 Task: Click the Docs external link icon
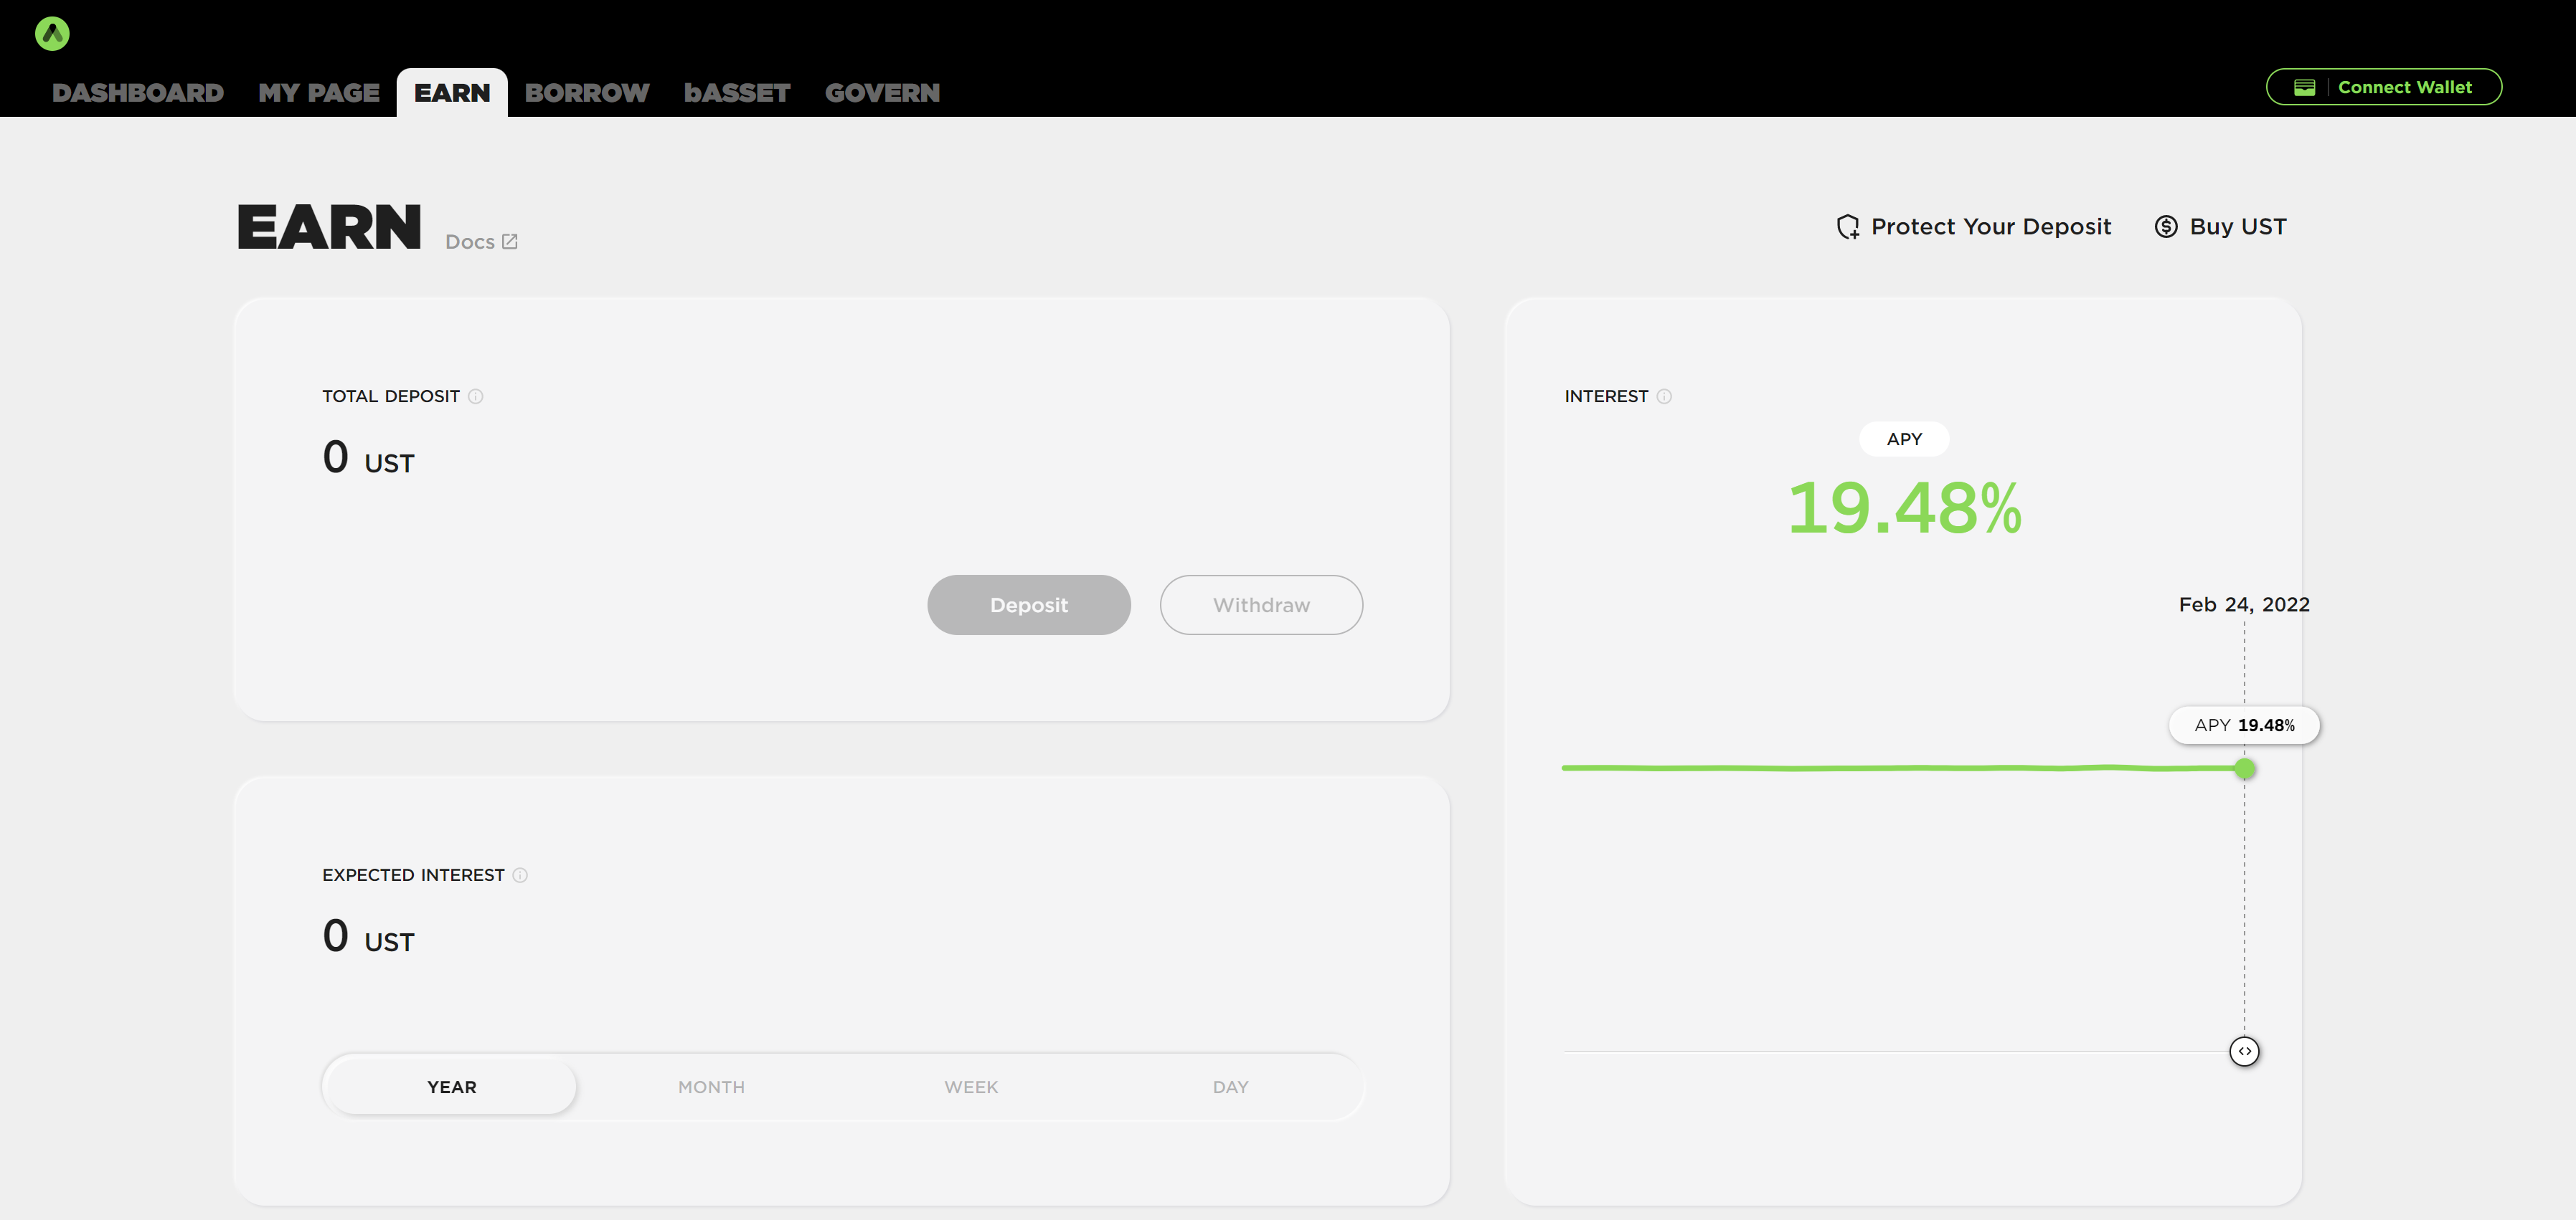click(x=510, y=242)
